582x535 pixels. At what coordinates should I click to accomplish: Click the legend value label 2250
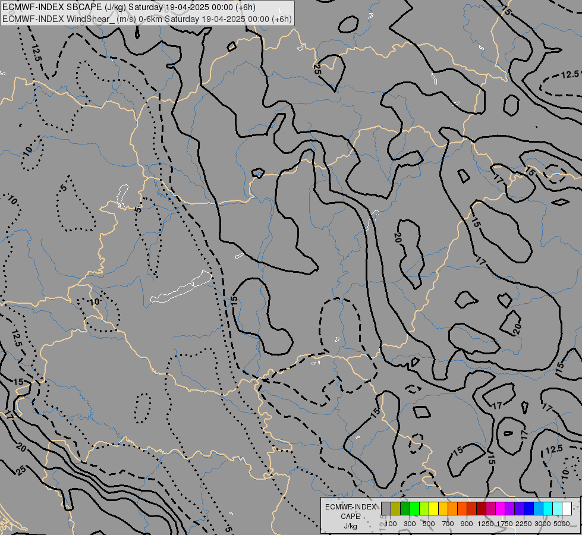[523, 524]
